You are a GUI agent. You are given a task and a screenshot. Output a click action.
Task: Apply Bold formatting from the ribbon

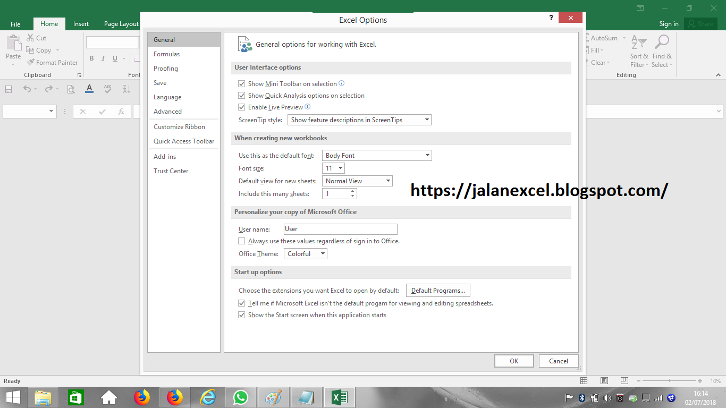pos(91,58)
